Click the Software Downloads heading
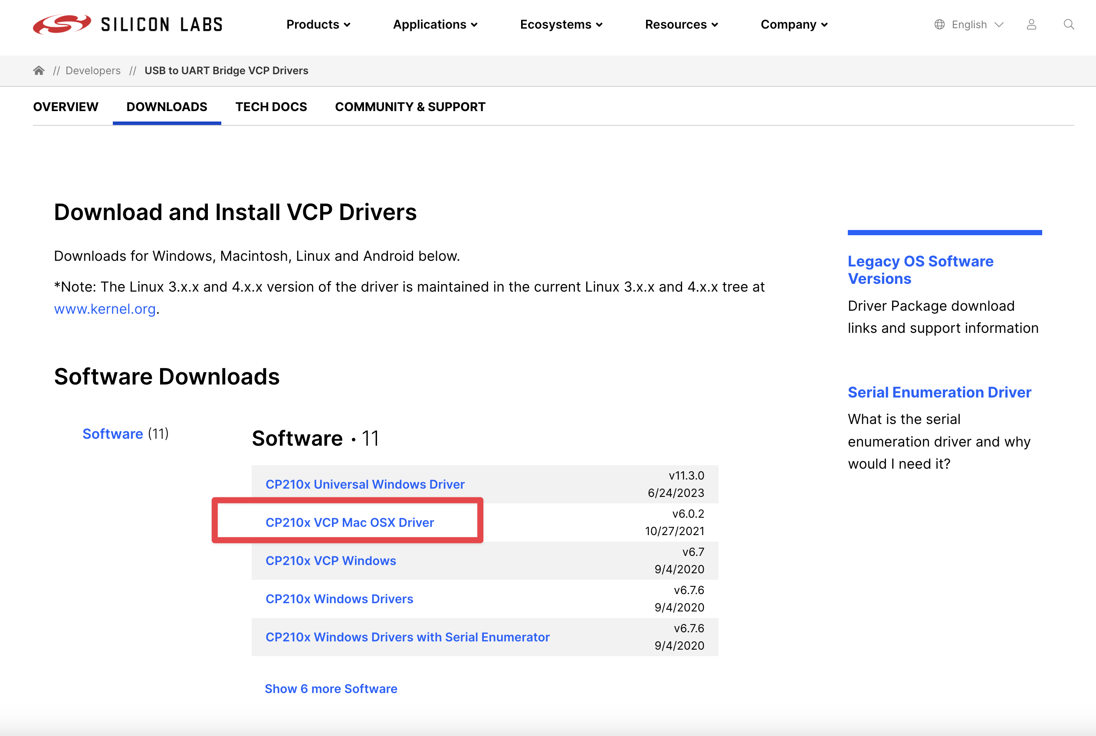 pyautogui.click(x=167, y=376)
